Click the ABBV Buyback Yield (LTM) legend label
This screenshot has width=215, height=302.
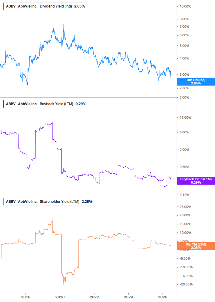point(46,104)
